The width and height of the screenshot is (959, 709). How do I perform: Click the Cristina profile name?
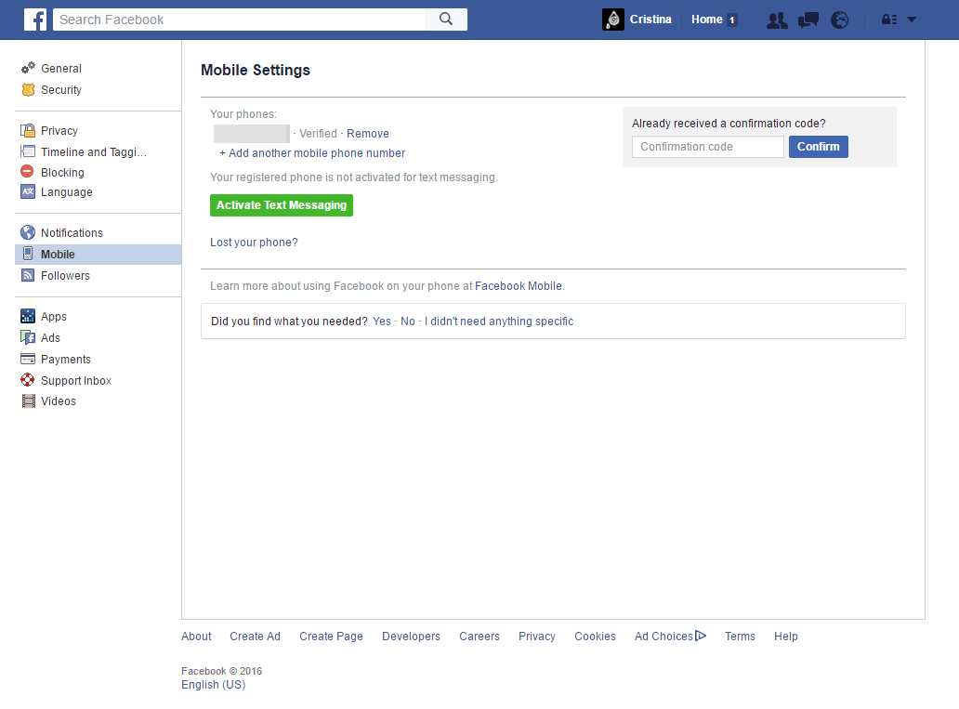650,20
